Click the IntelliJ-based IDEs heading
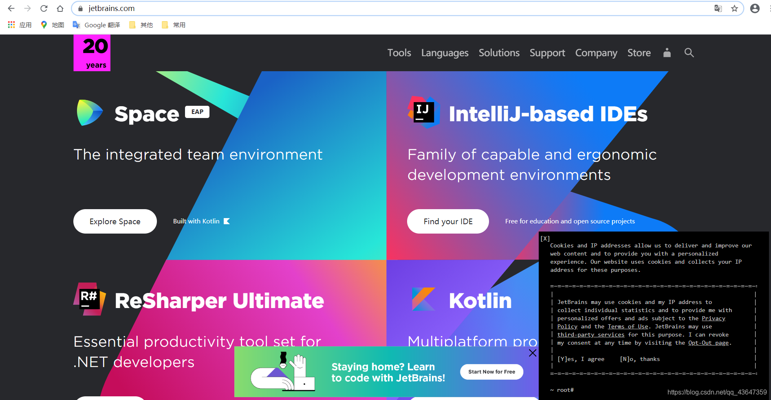 click(548, 114)
